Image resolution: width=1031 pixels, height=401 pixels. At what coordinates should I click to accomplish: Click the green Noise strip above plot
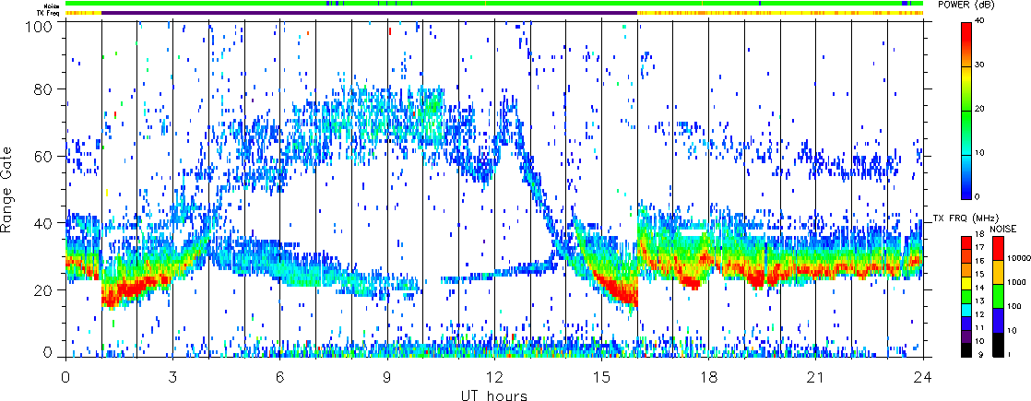(x=494, y=4)
